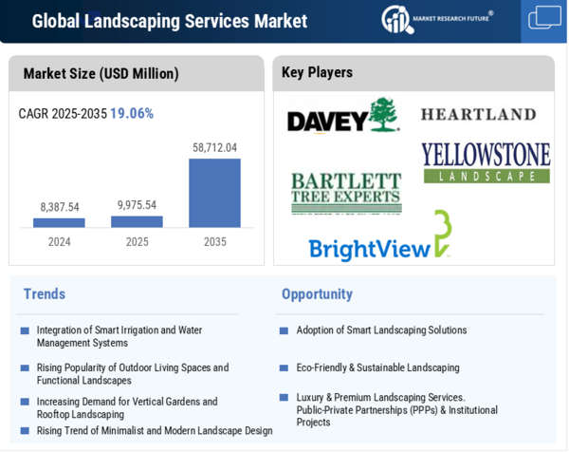Click the Trends section heading
Image resolution: width=569 pixels, height=452 pixels.
45,294
